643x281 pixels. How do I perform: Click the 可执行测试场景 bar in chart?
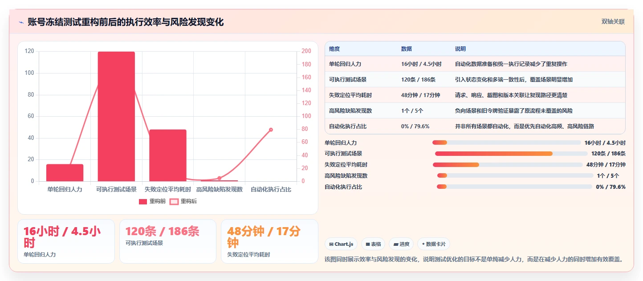(x=116, y=116)
